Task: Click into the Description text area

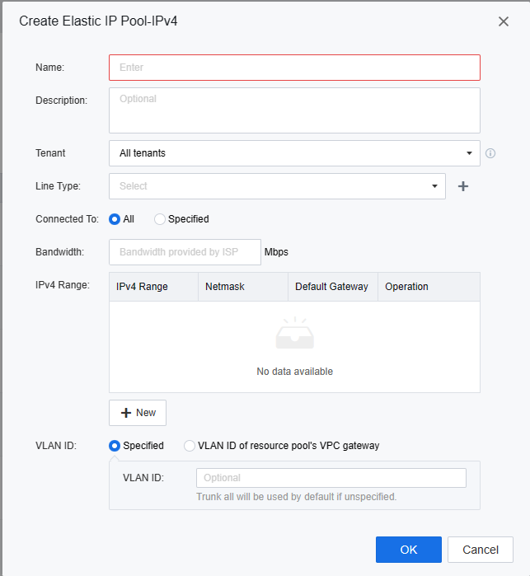Action: [294, 110]
